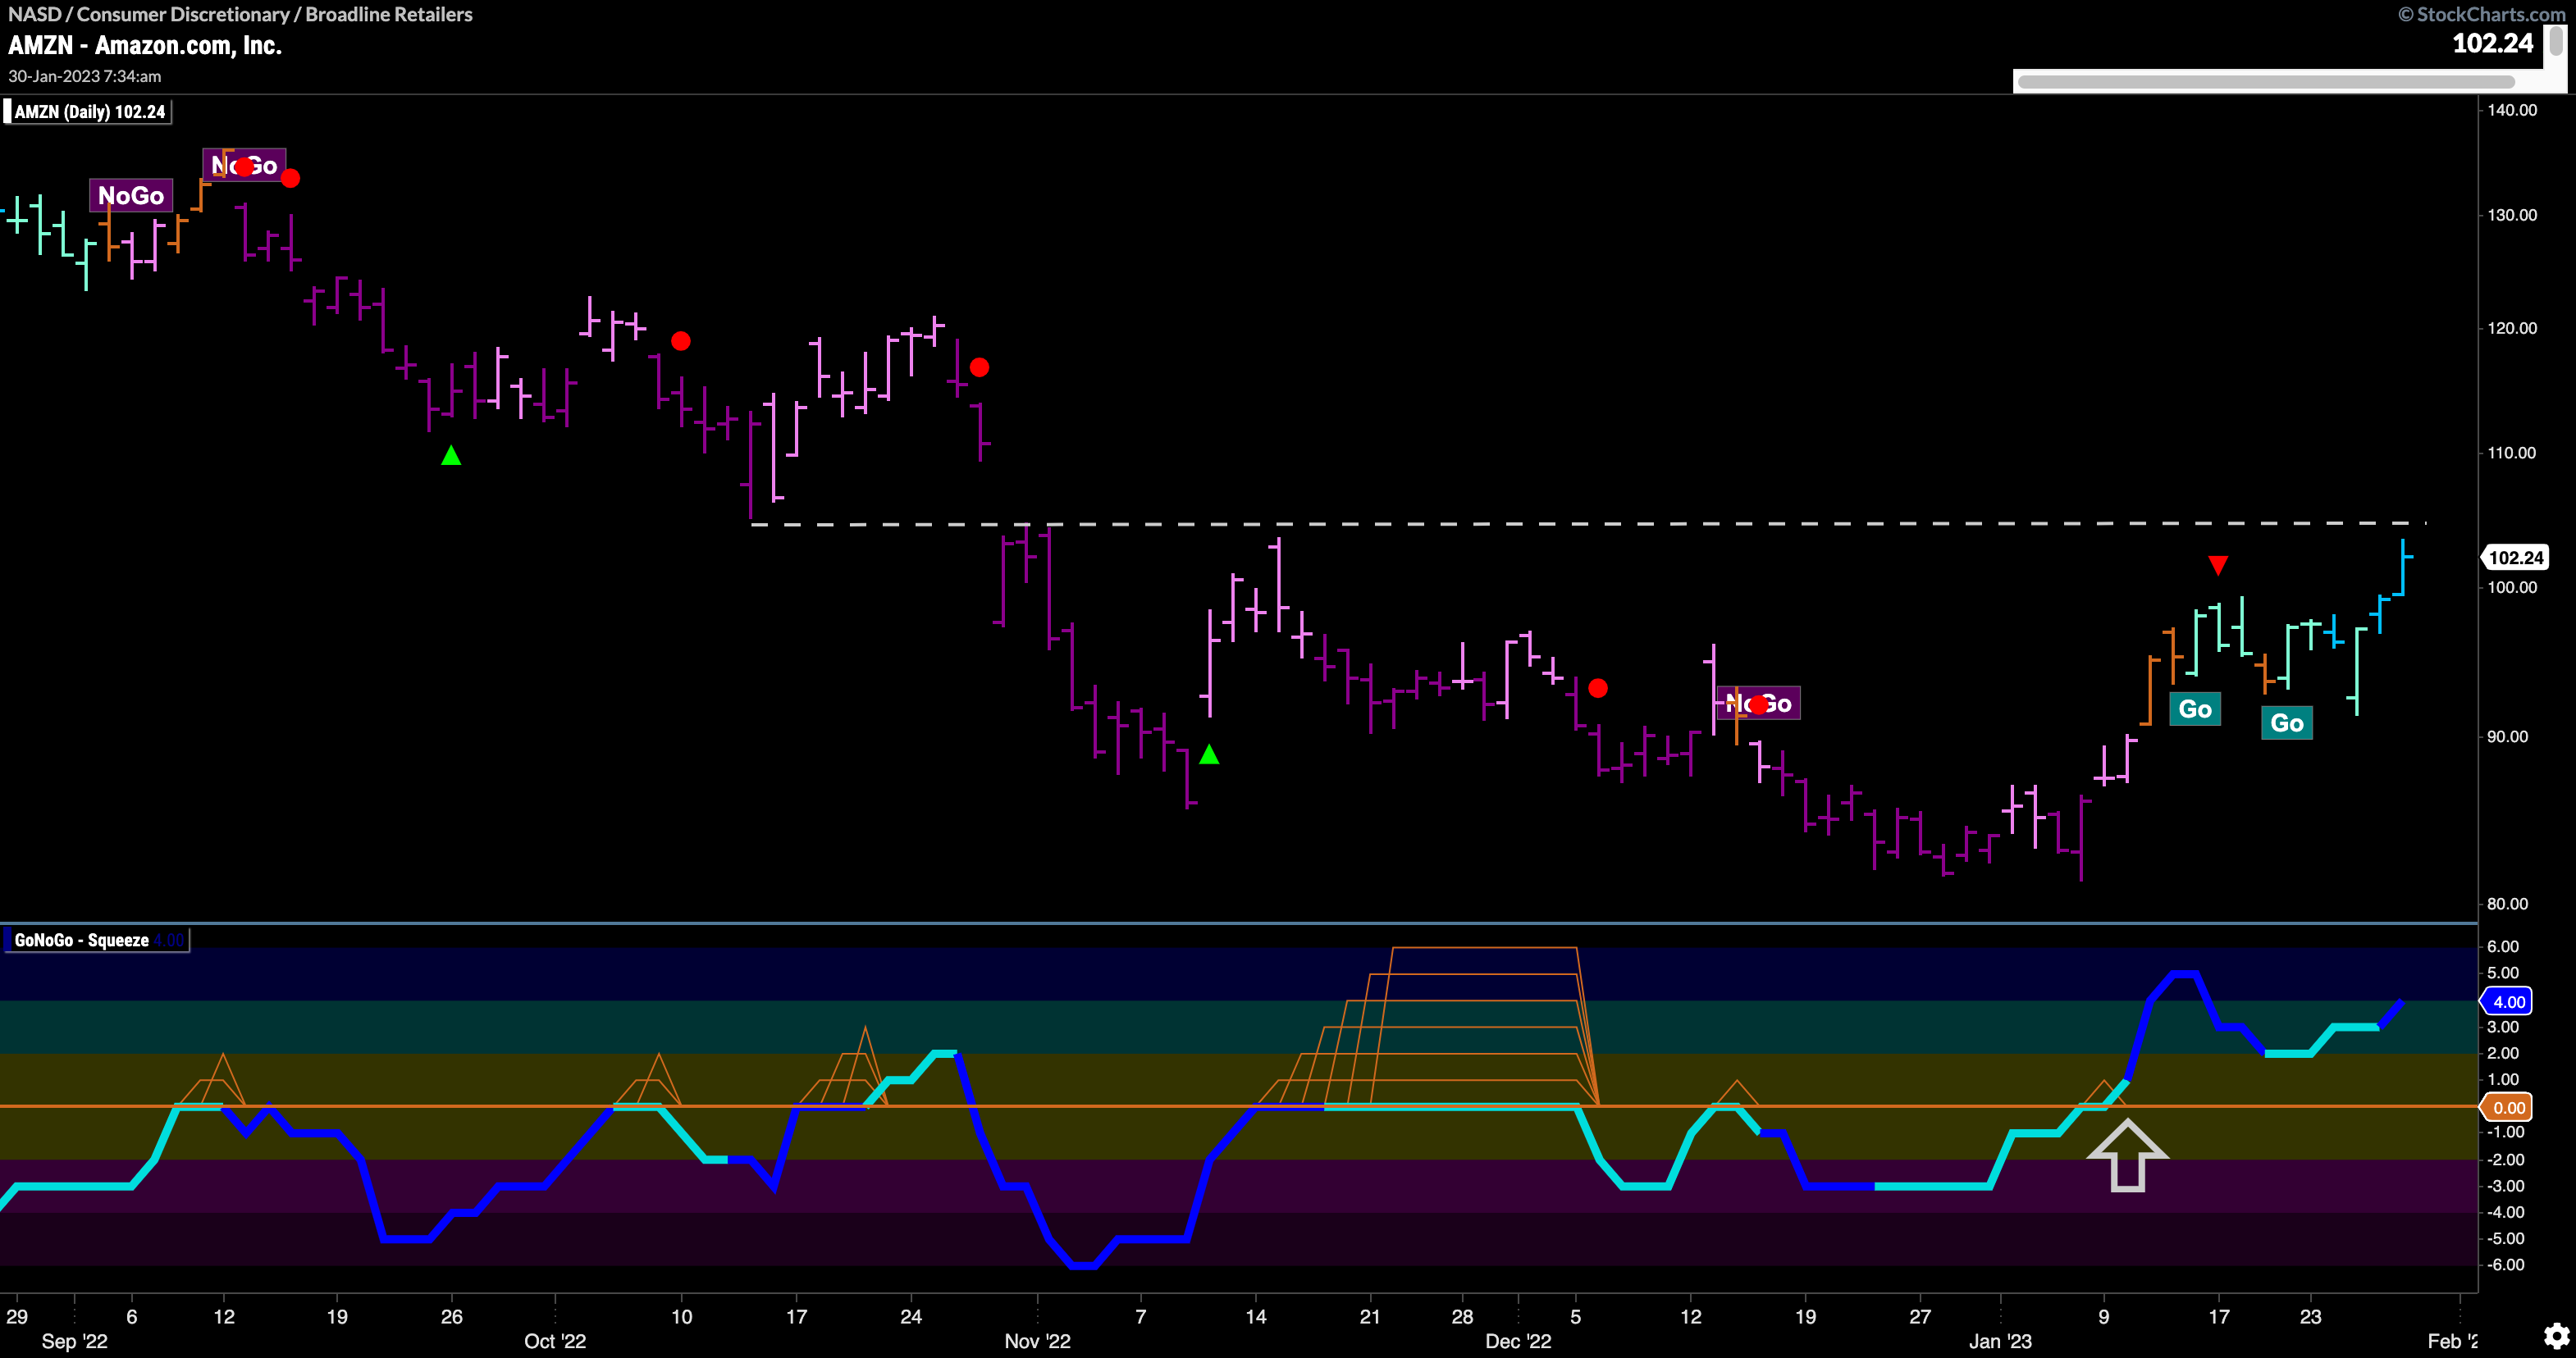Click the large 102.24 price in header

(2492, 43)
